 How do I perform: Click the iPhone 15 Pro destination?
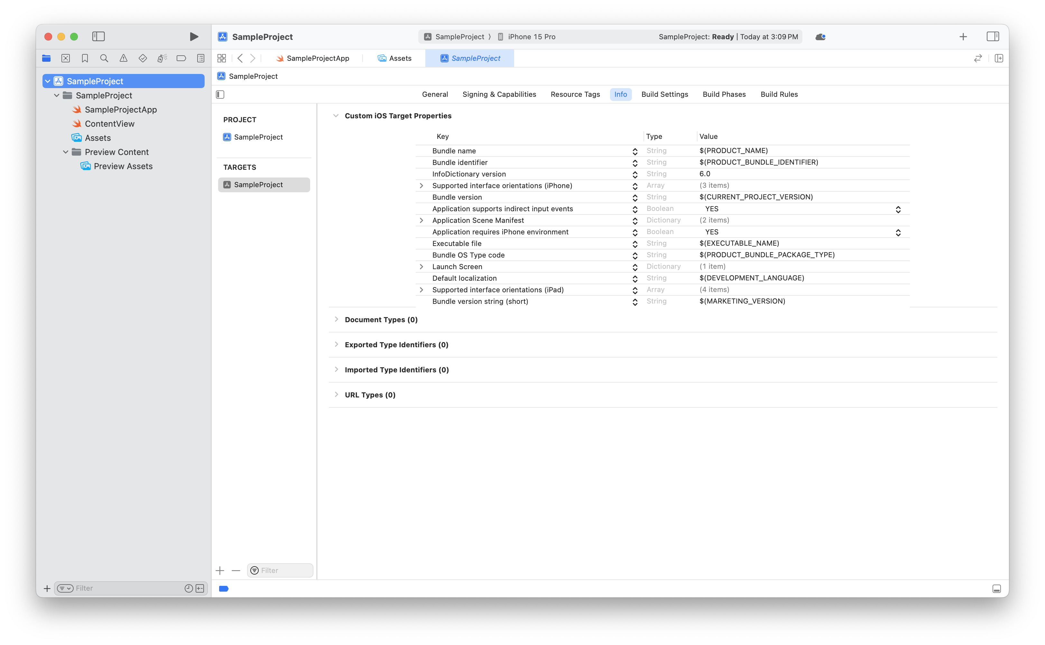coord(532,37)
